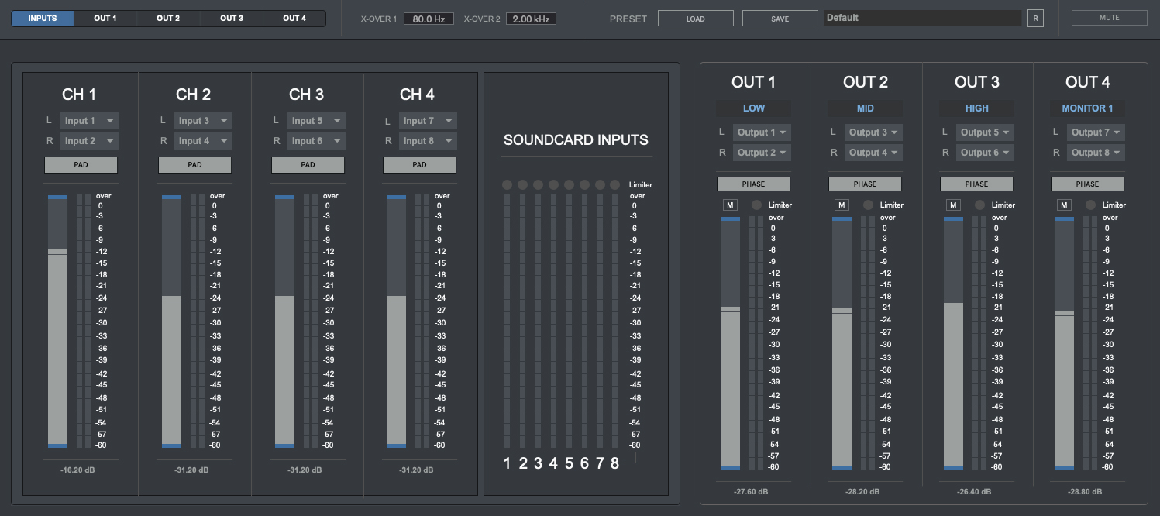
Task: Switch to the INPUTS tab
Action: click(43, 18)
